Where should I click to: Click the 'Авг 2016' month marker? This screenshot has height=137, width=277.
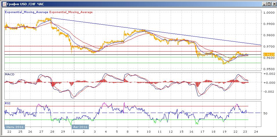click(x=80, y=127)
